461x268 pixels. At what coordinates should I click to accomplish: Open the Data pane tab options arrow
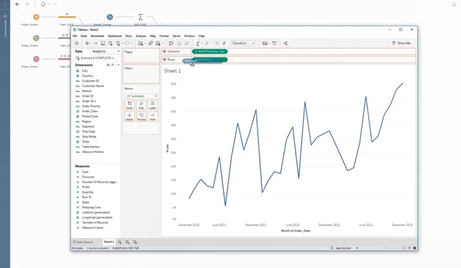pyautogui.click(x=119, y=51)
